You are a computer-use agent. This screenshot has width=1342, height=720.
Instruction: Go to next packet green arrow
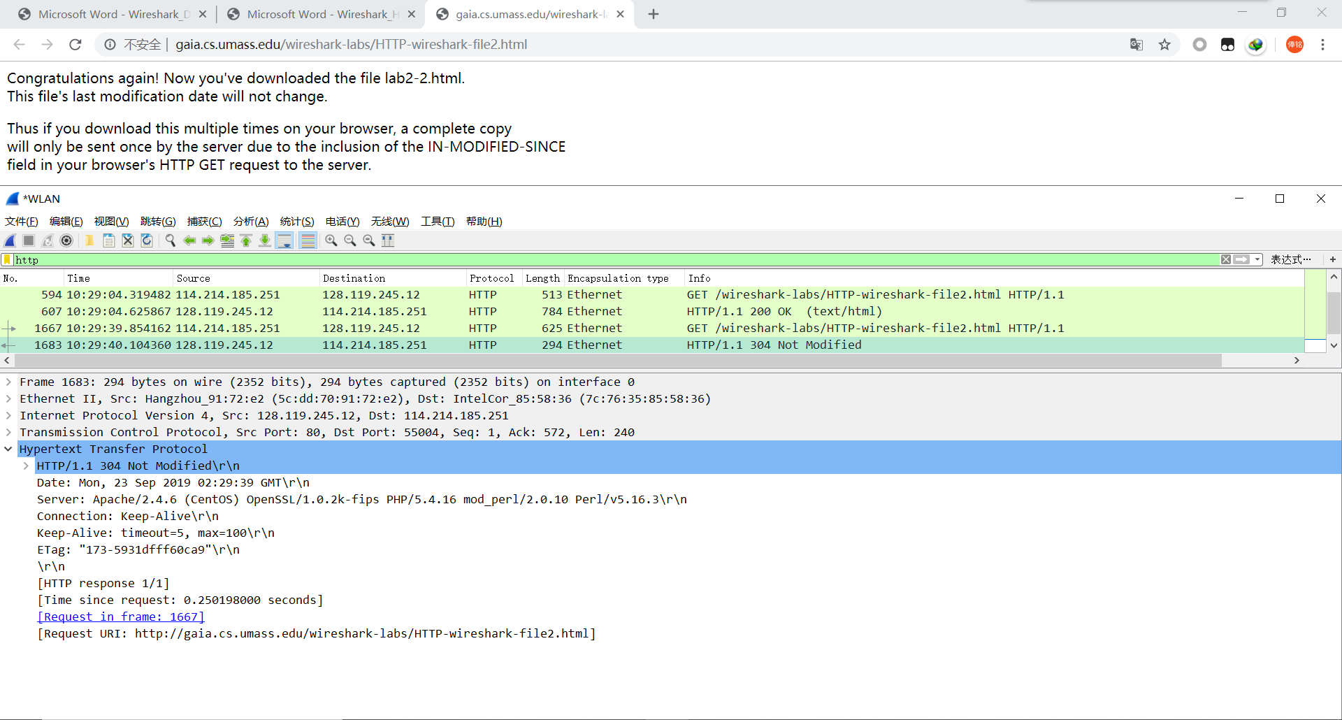point(208,240)
